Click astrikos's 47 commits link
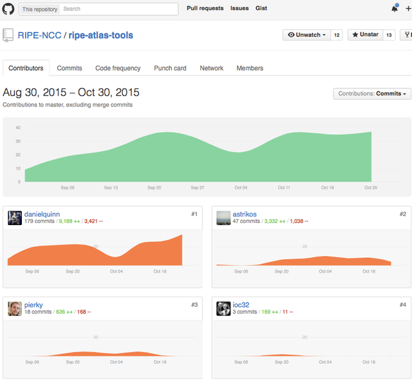Screen dimensions: 412x383 (x=246, y=221)
